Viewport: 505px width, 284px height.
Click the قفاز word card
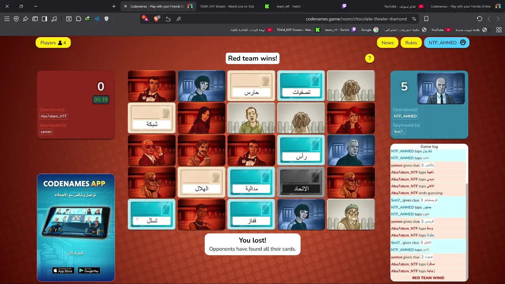[x=251, y=214]
